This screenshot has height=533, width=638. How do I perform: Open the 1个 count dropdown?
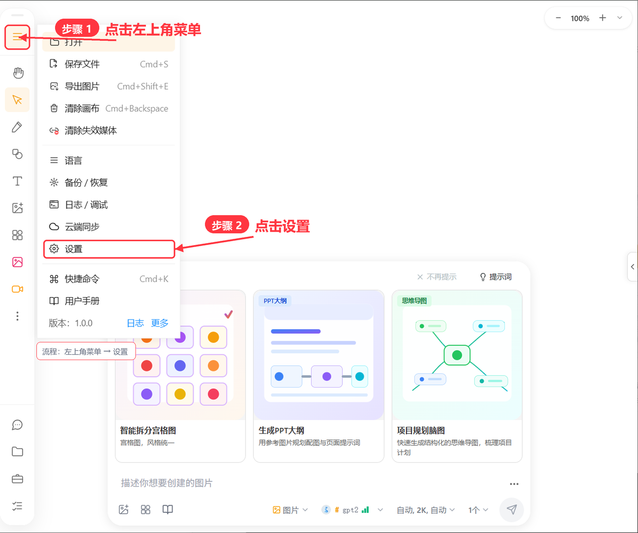pyautogui.click(x=478, y=510)
